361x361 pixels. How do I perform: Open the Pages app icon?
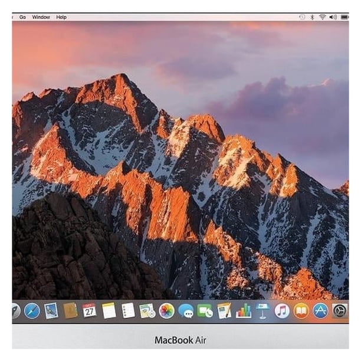tap(224, 311)
